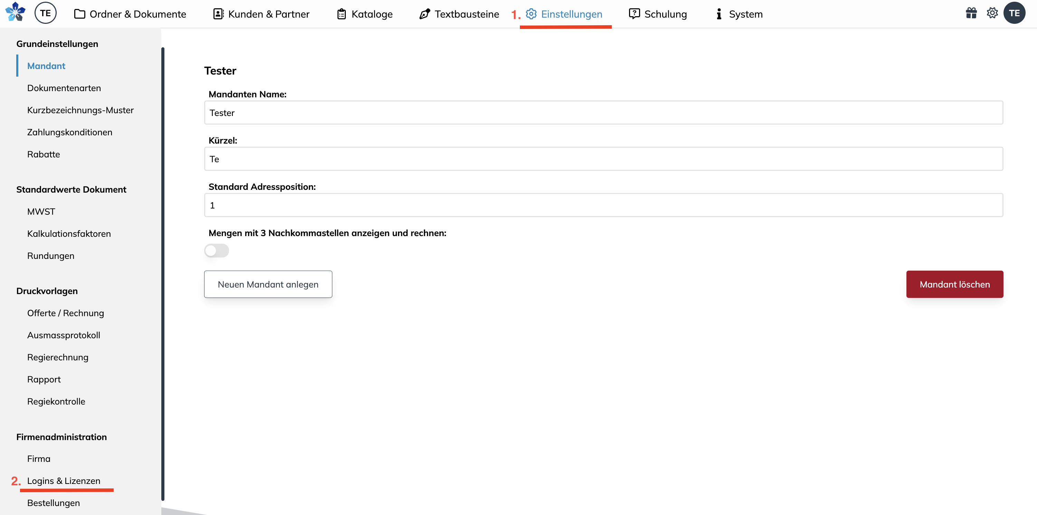Click the blue flower app logo
The image size is (1037, 515).
(x=15, y=12)
